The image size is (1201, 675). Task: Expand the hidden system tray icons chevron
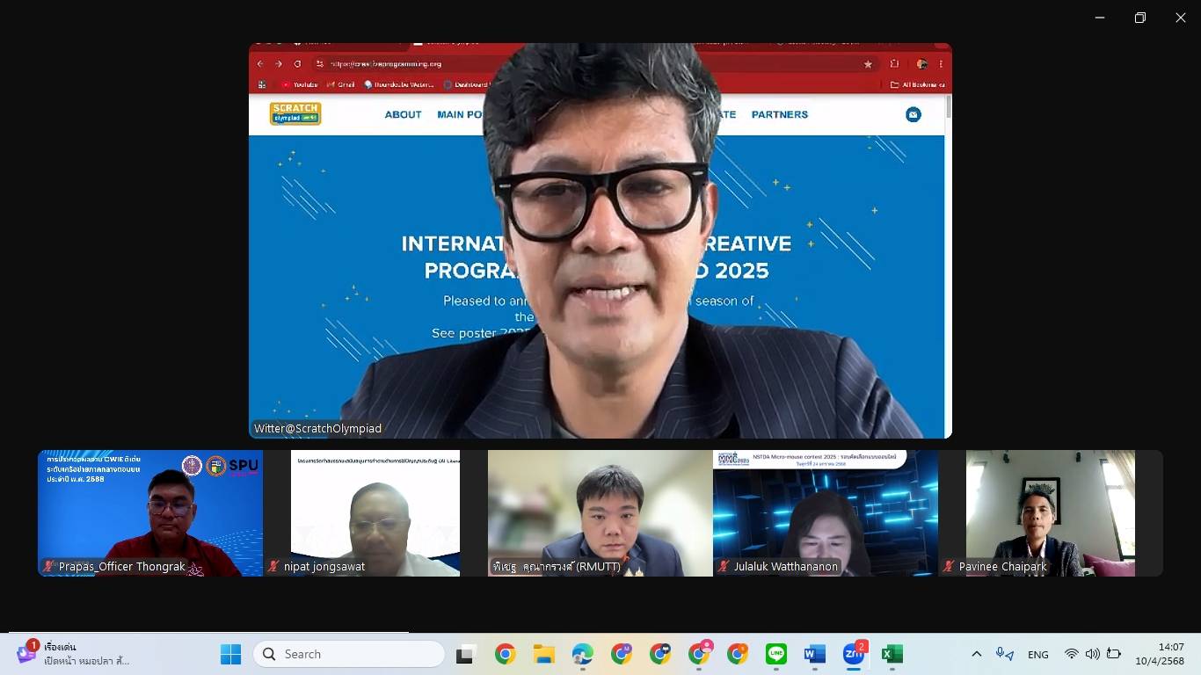pos(976,654)
